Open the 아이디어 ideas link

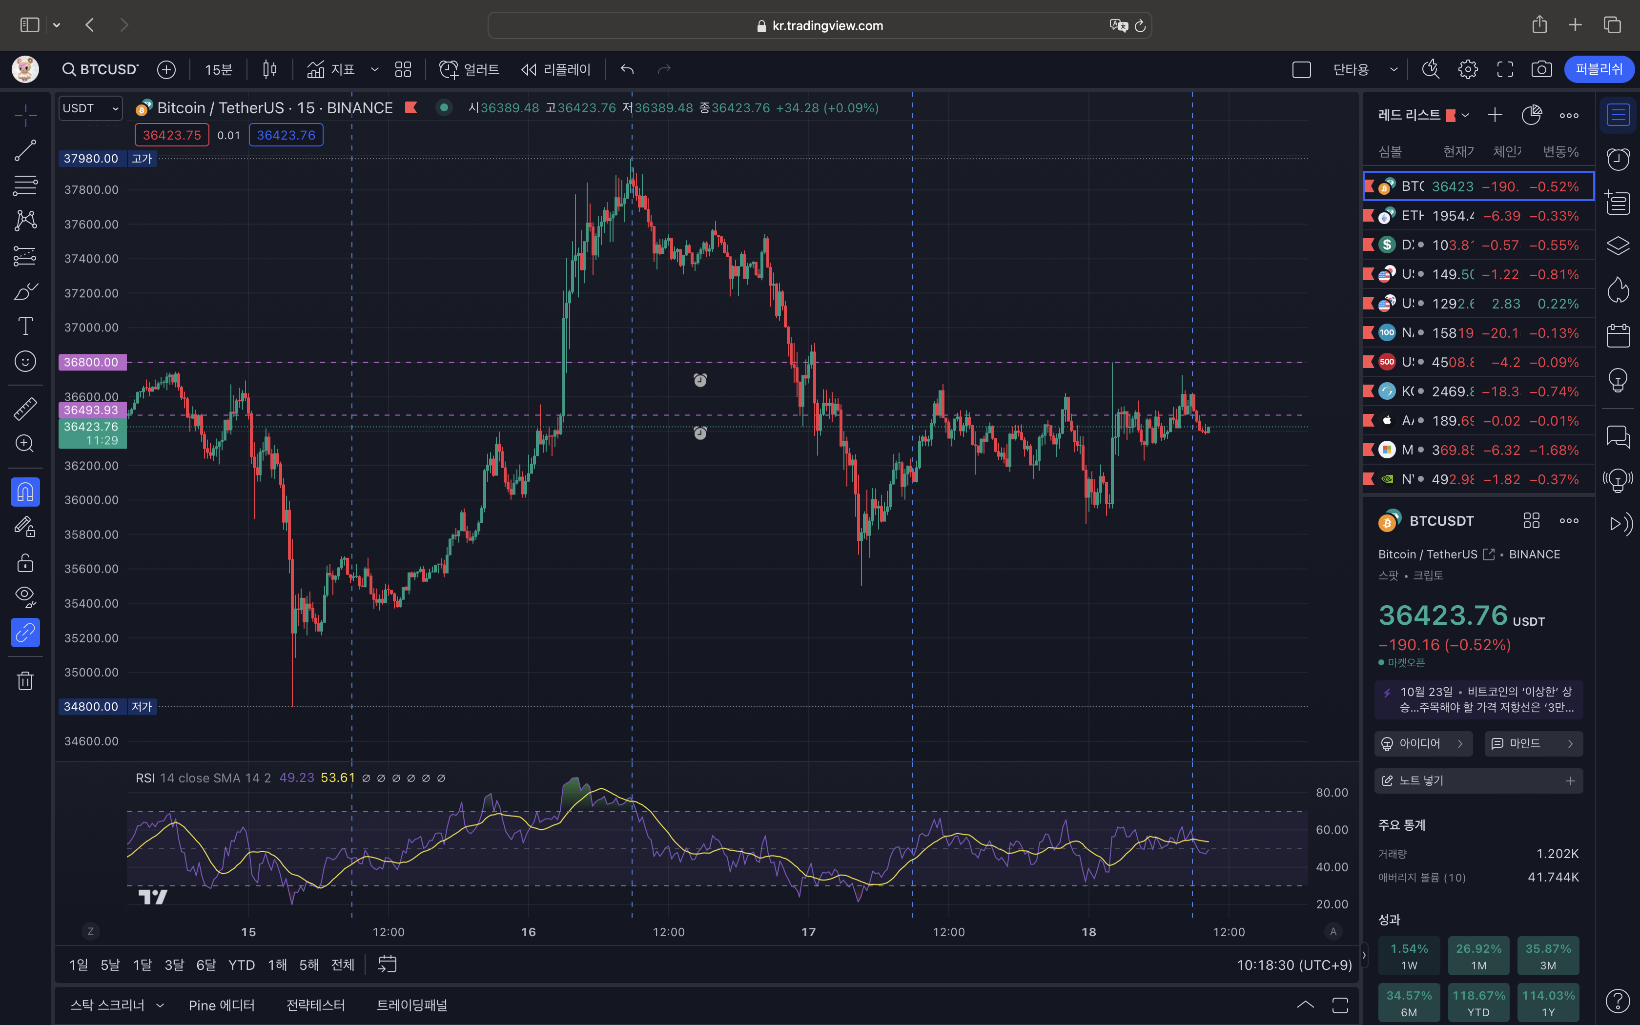click(1423, 744)
